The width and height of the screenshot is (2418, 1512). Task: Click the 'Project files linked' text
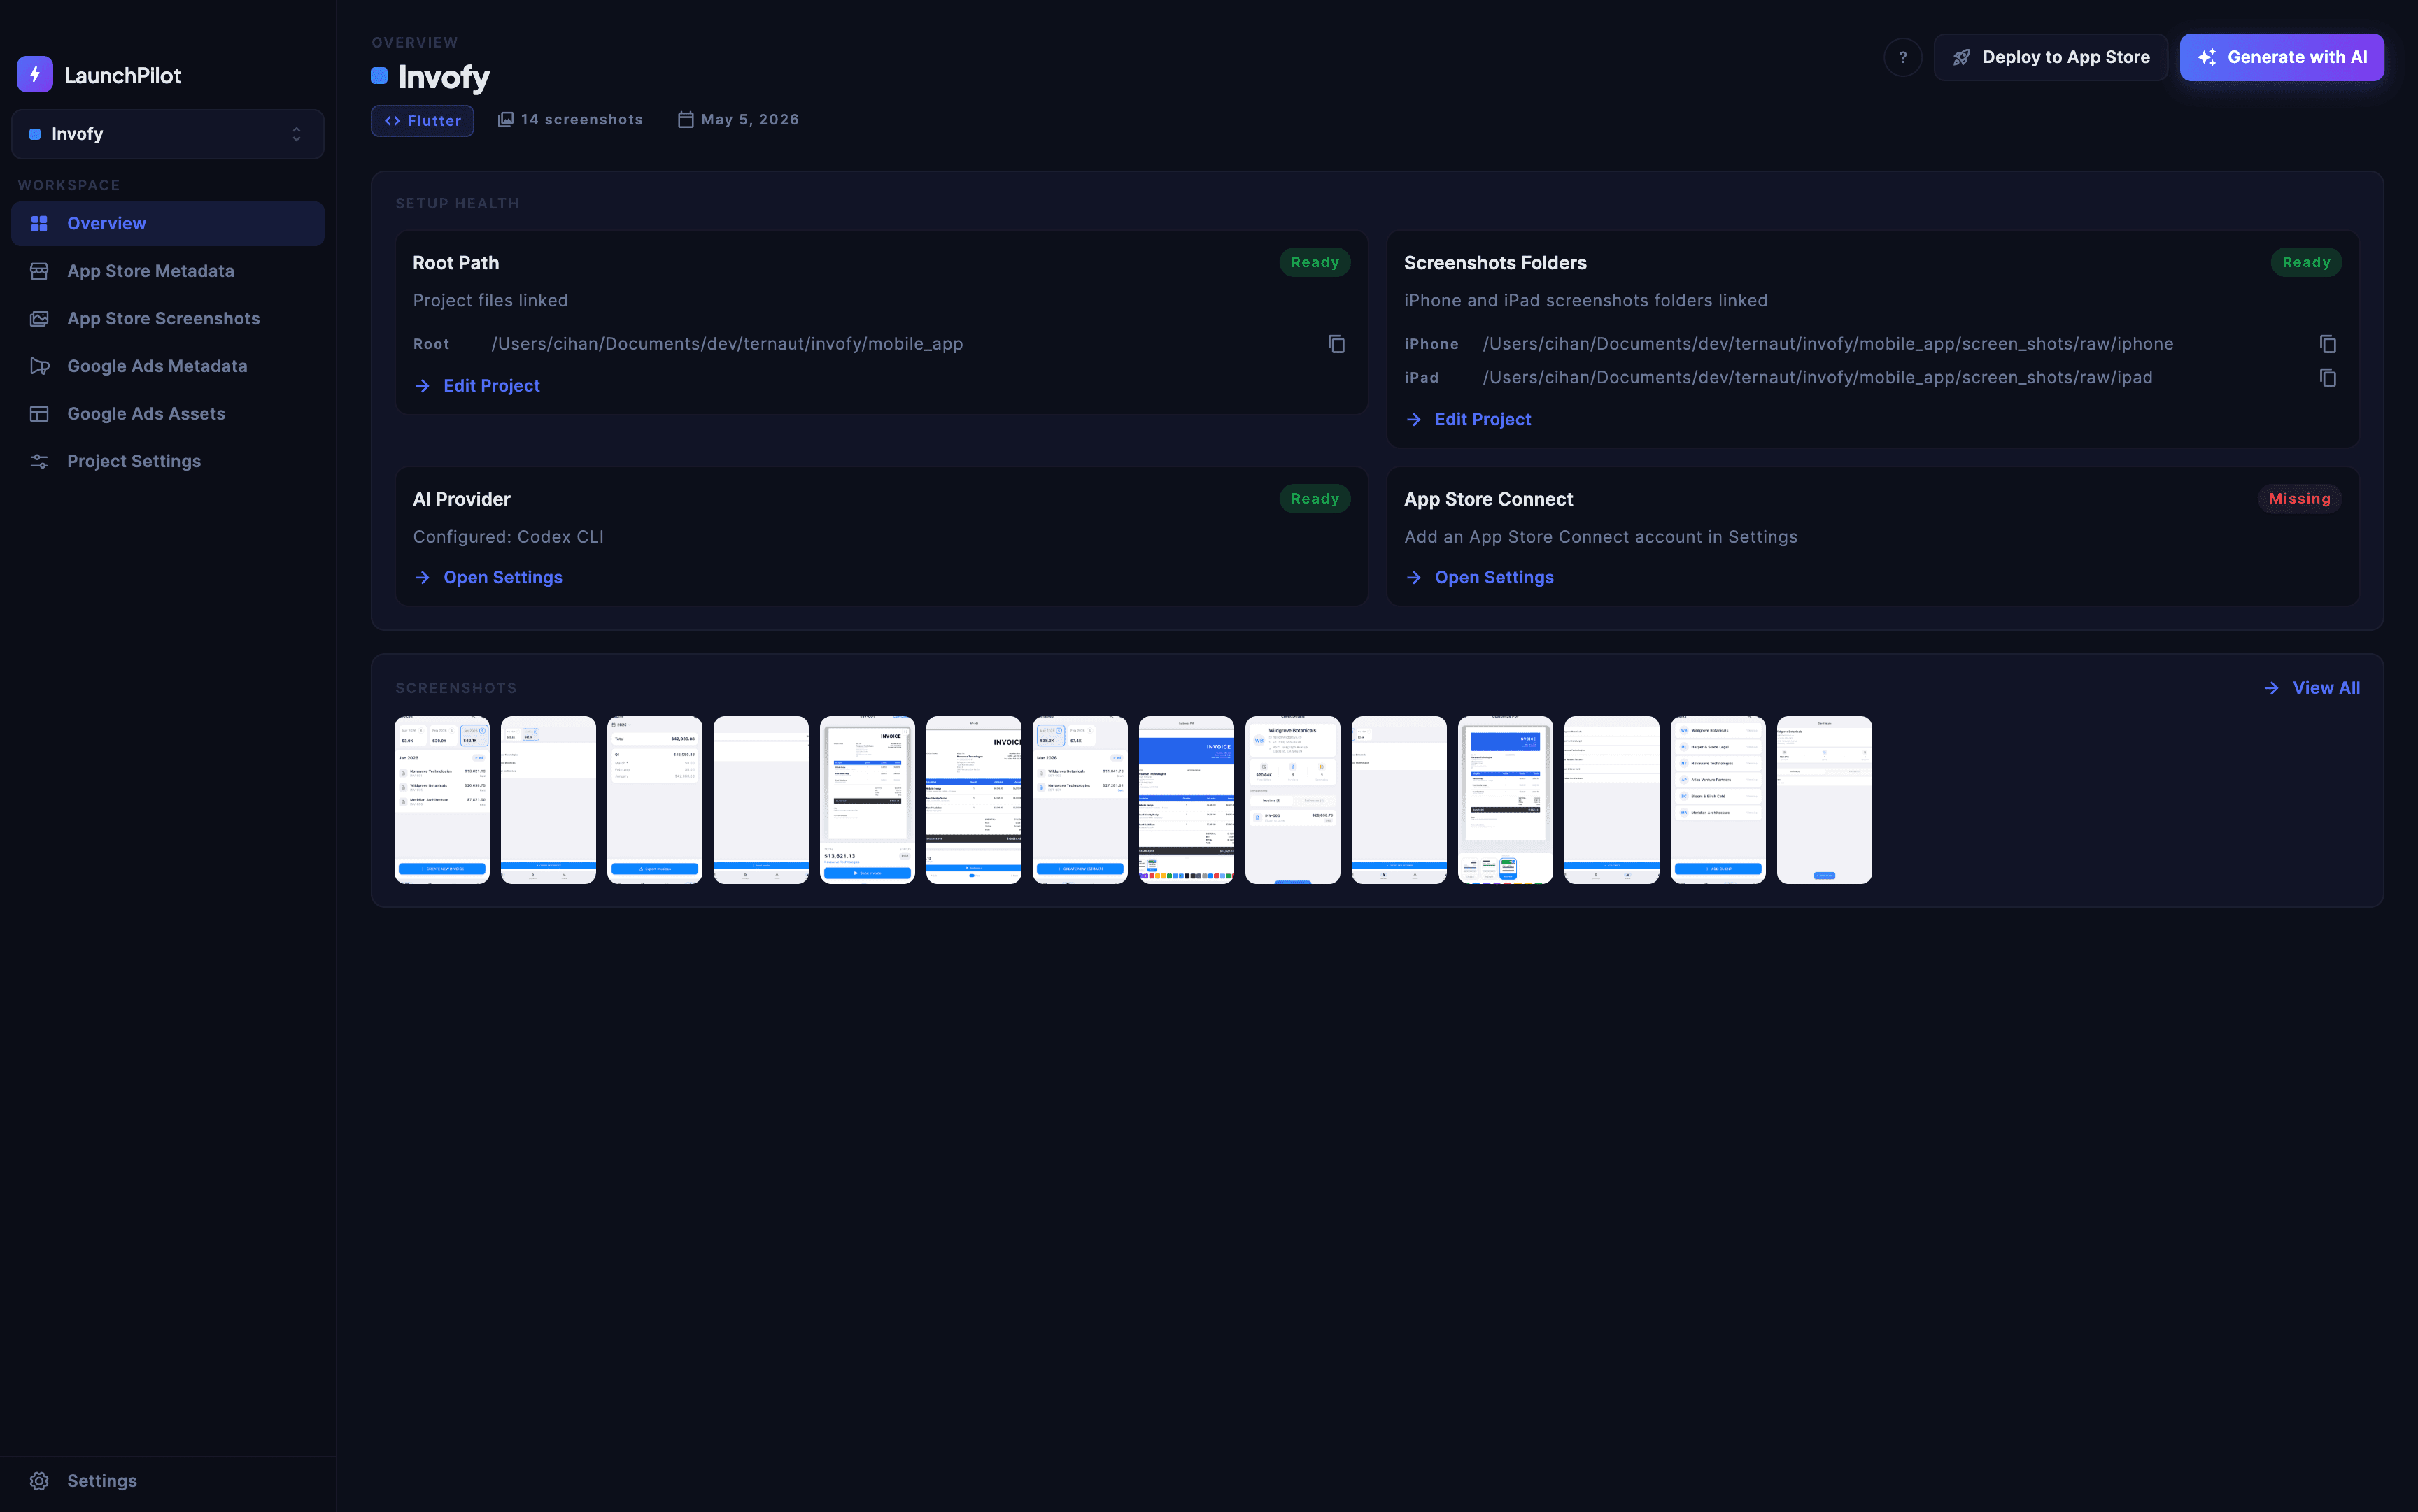tap(490, 300)
